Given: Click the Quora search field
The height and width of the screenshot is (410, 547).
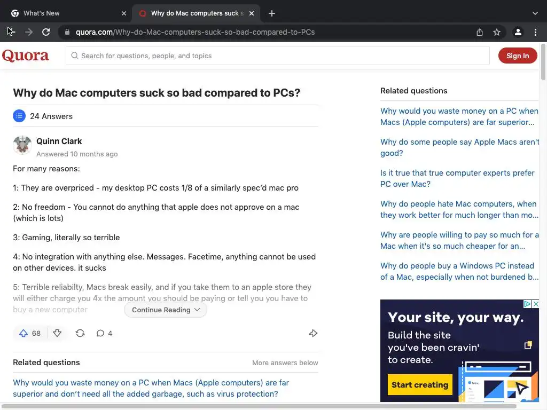Looking at the screenshot, I should click(x=278, y=56).
